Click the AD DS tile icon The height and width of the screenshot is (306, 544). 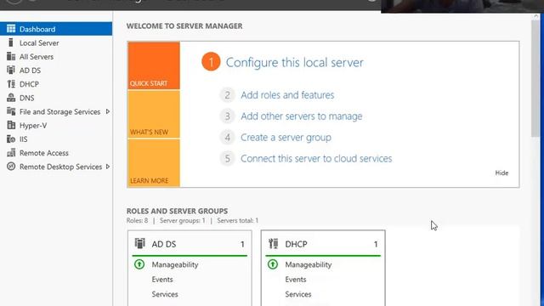point(139,244)
